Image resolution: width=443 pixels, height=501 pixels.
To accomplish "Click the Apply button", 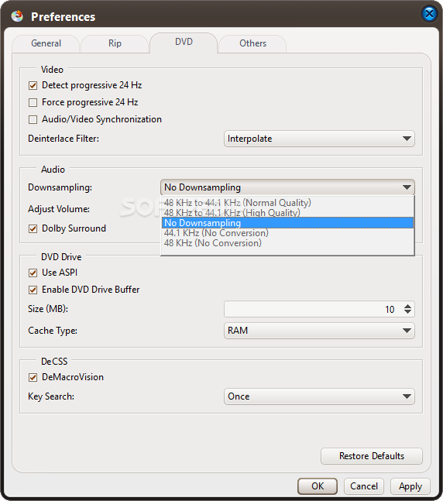I will (x=410, y=486).
